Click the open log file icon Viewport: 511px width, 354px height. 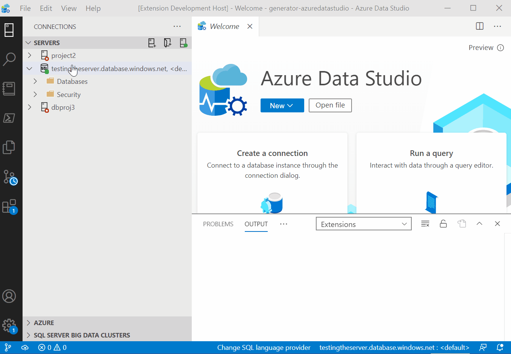462,224
